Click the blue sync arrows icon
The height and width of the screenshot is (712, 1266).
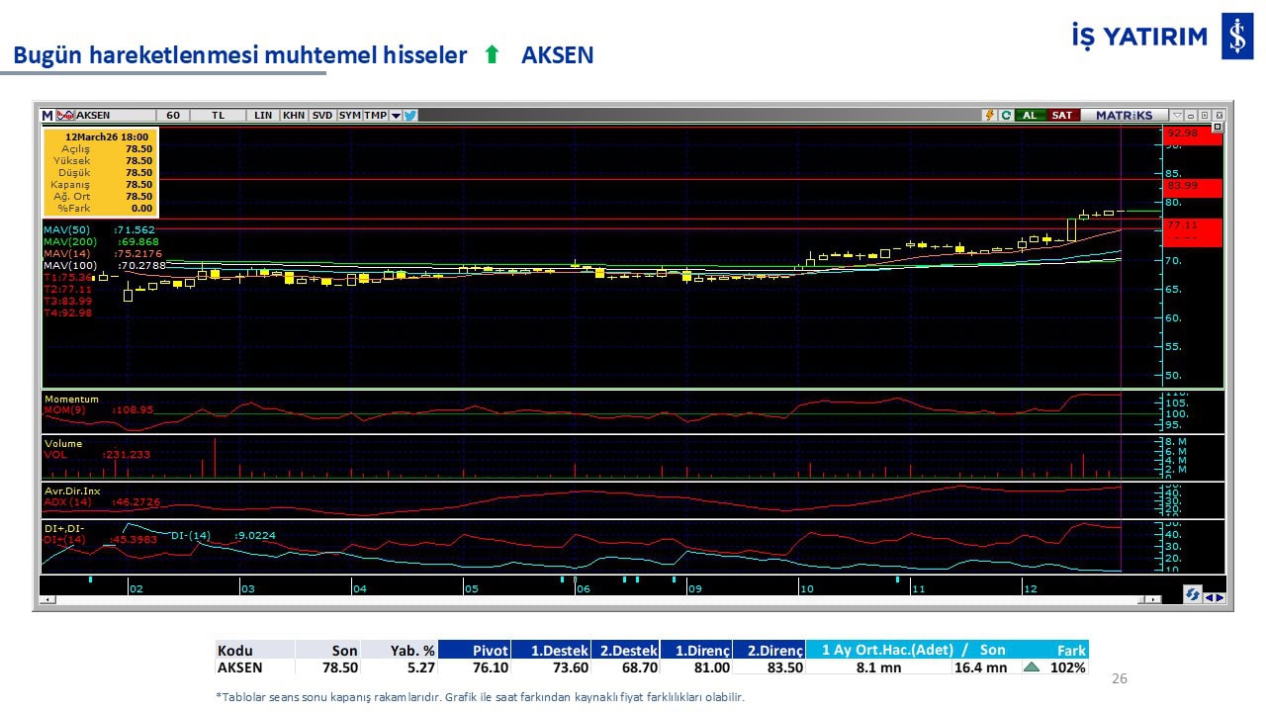tap(1193, 595)
